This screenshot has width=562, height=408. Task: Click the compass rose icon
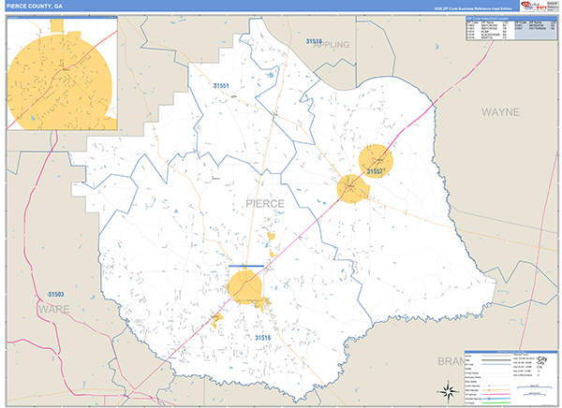click(x=448, y=391)
